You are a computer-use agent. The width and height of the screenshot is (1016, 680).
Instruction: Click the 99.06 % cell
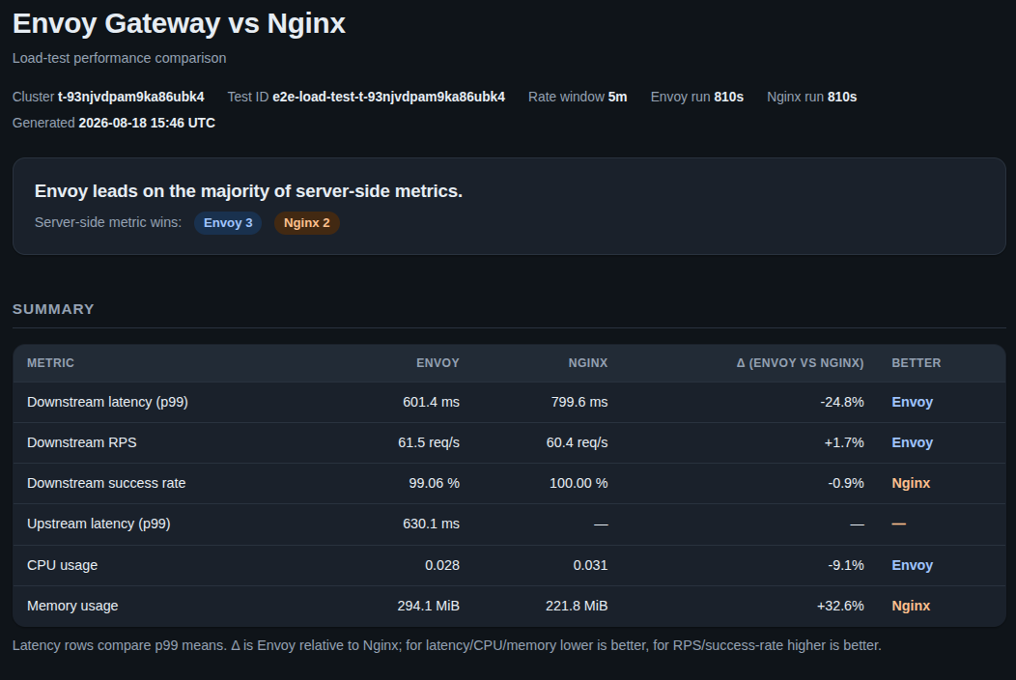[435, 484]
